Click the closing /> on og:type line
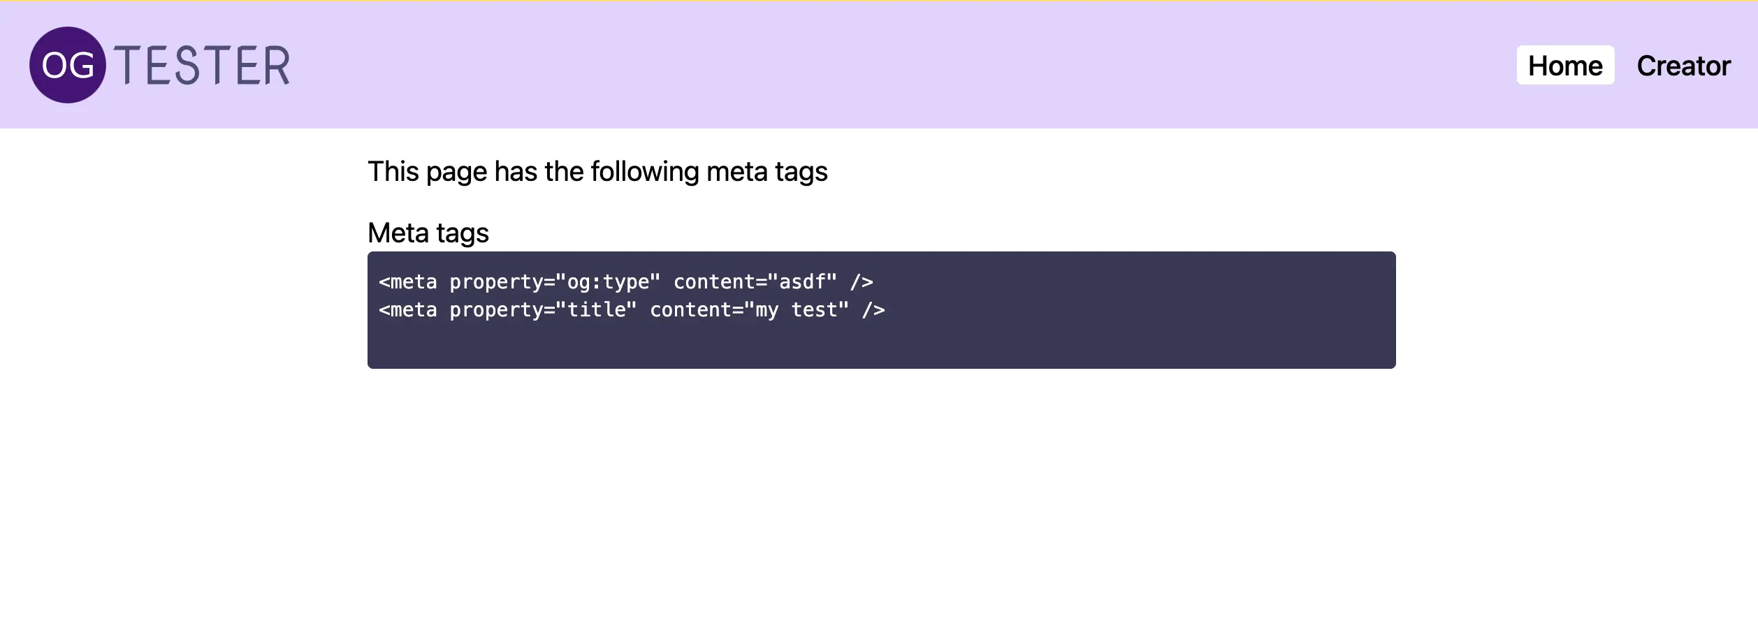The image size is (1758, 637). [x=862, y=282]
